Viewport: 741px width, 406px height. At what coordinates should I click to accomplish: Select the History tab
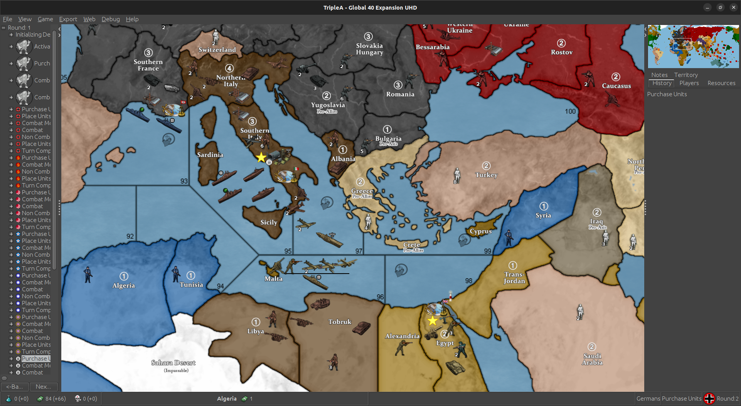662,83
